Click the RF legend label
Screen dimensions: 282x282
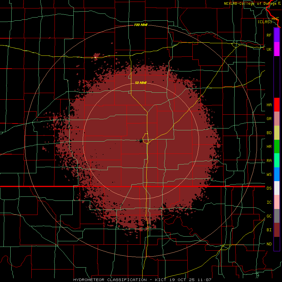269,35
